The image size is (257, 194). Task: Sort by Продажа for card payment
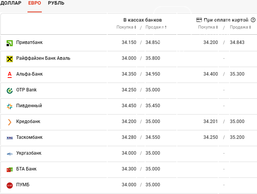tap(240, 27)
